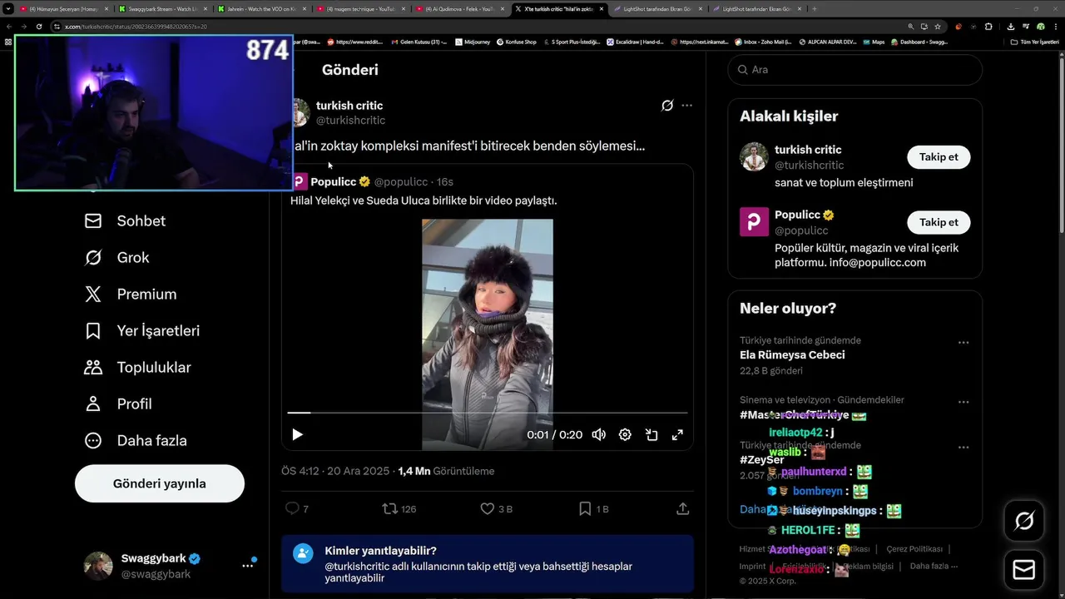Follow turkish critic with Takip et
The image size is (1065, 599).
point(939,157)
